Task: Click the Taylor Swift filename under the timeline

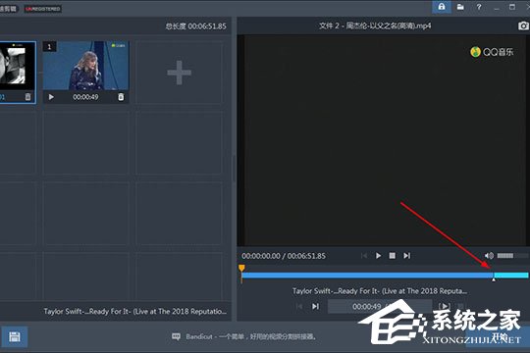Action: tap(380, 291)
